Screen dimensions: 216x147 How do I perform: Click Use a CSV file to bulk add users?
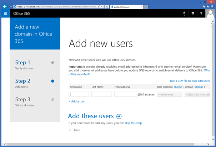pyautogui.click(x=190, y=81)
